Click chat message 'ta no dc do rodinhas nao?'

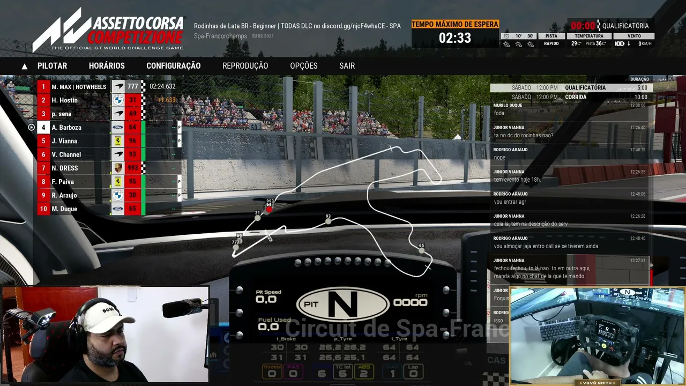pos(524,135)
